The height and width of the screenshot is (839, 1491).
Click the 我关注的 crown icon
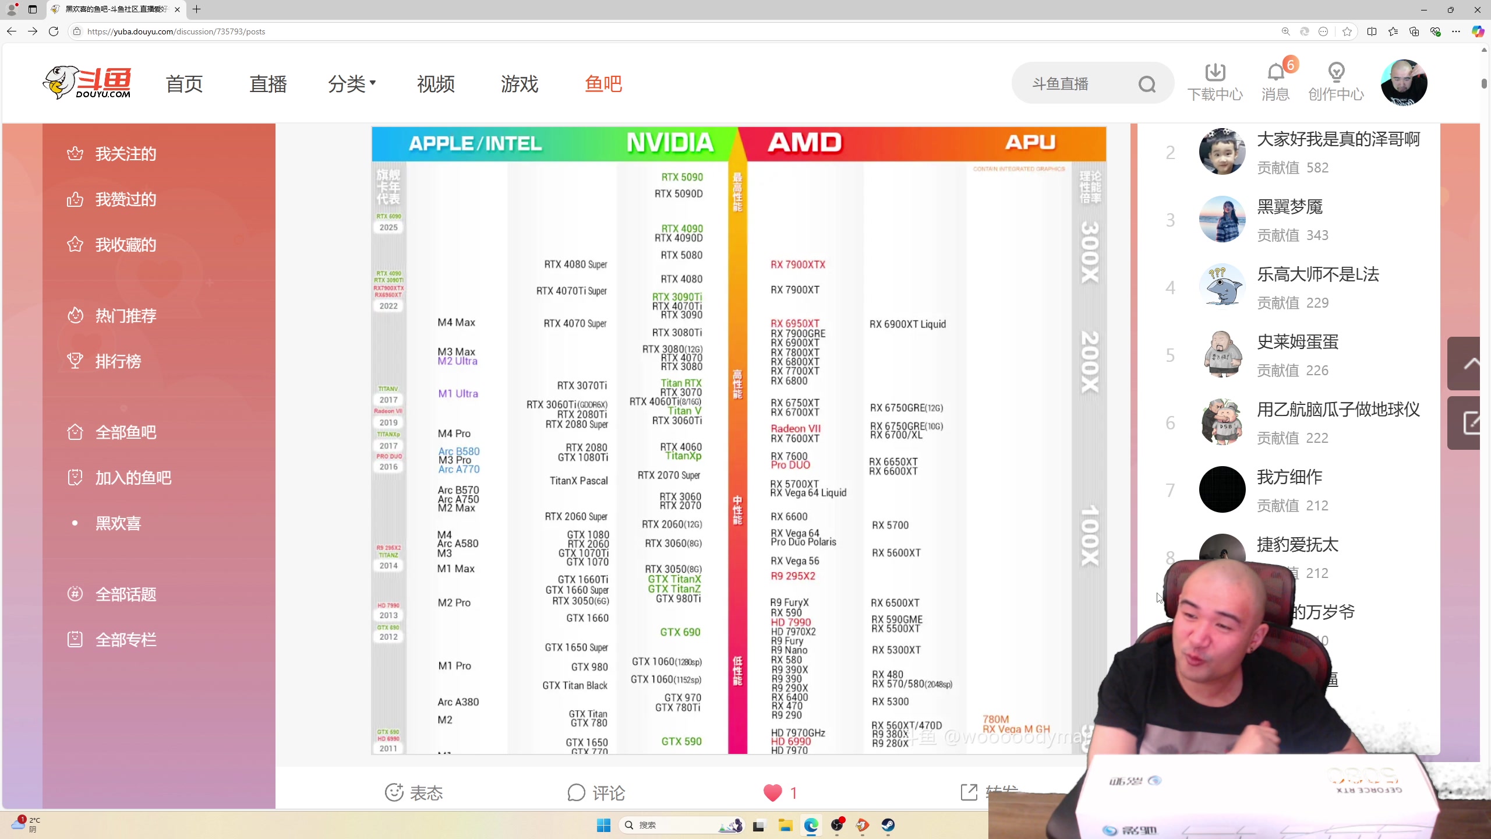[x=75, y=154]
